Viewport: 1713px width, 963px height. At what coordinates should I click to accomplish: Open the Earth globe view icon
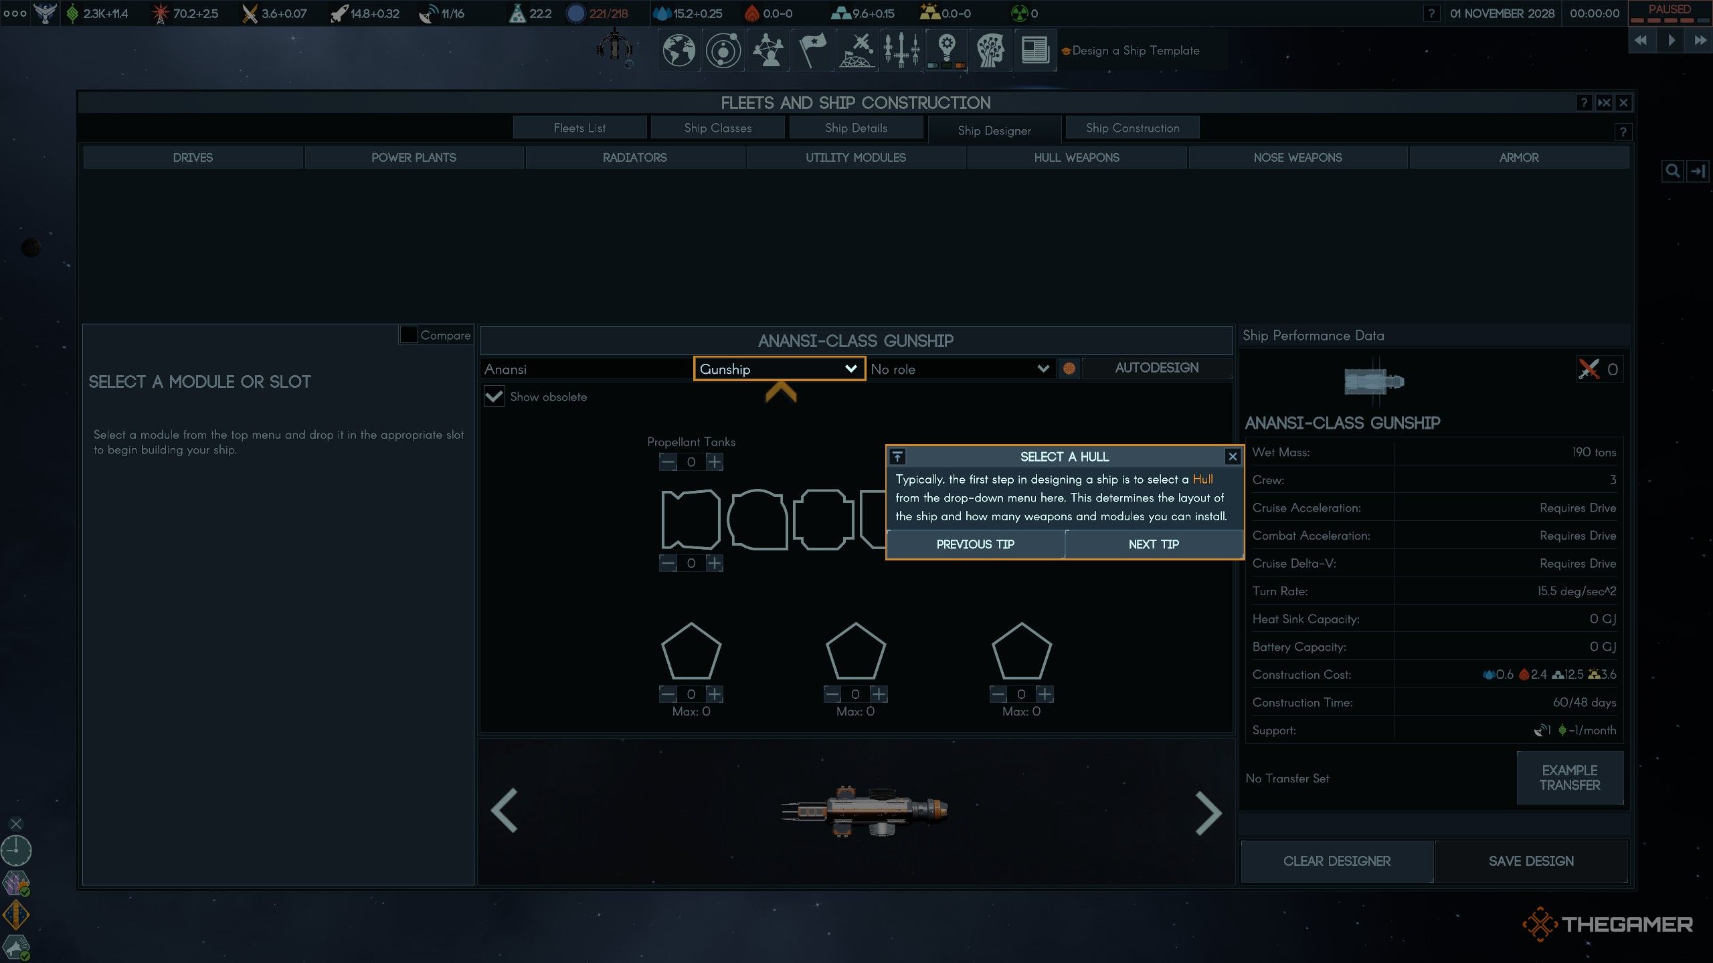tap(679, 50)
